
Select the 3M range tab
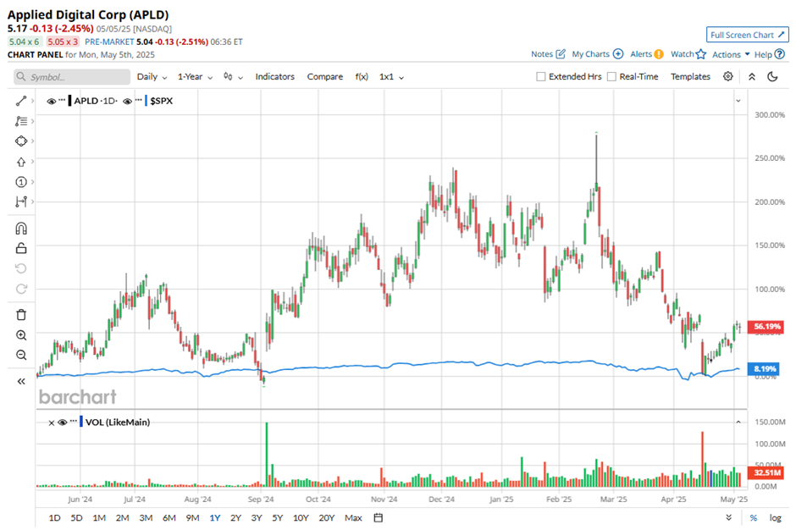pyautogui.click(x=146, y=518)
